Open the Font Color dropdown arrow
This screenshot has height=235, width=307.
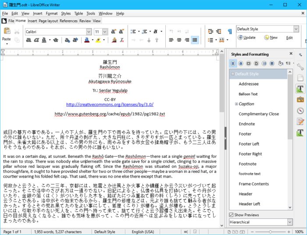pos(93,40)
